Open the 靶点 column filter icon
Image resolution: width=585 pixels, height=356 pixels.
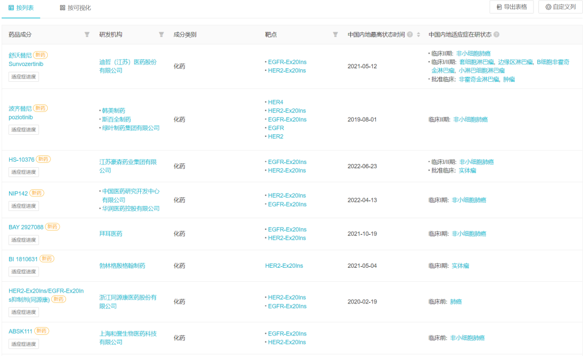pos(335,34)
